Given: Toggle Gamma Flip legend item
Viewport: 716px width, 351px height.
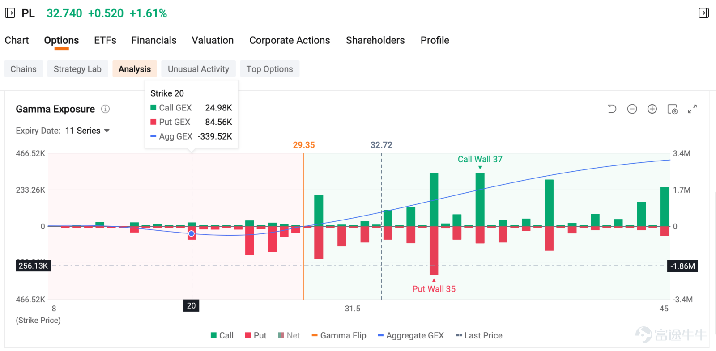Looking at the screenshot, I should tap(339, 335).
